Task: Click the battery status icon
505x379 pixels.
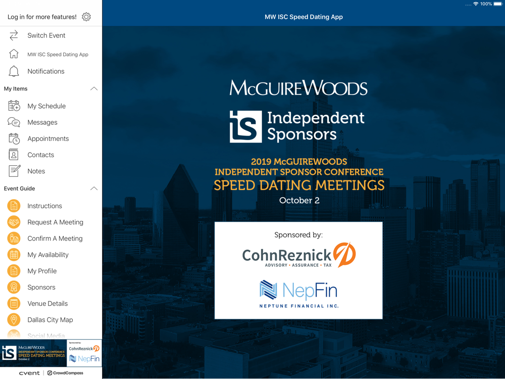Action: (498, 4)
